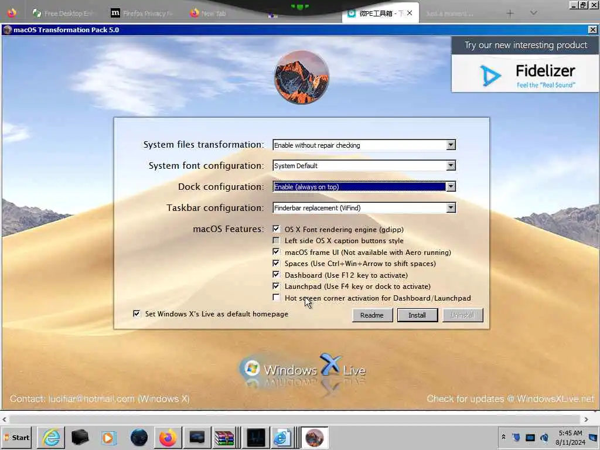The image size is (600, 450).
Task: Close the 微PE工具箱 browser tab
Action: coord(410,13)
